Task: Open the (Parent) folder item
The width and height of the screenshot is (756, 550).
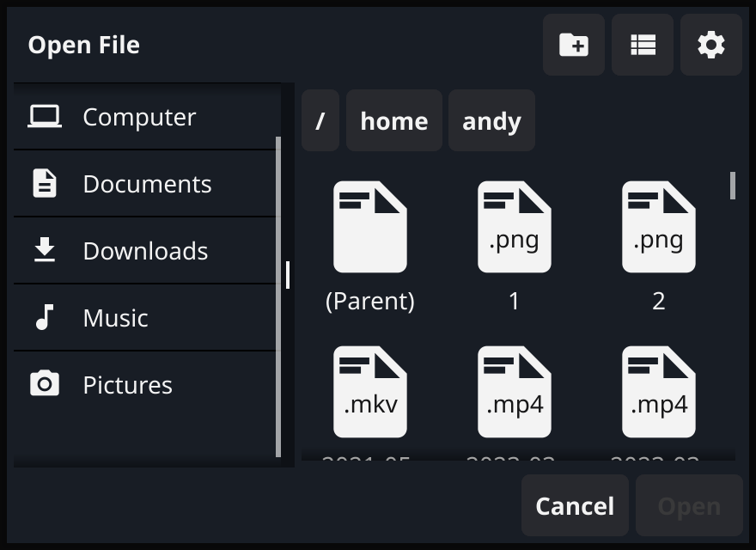Action: [x=370, y=228]
